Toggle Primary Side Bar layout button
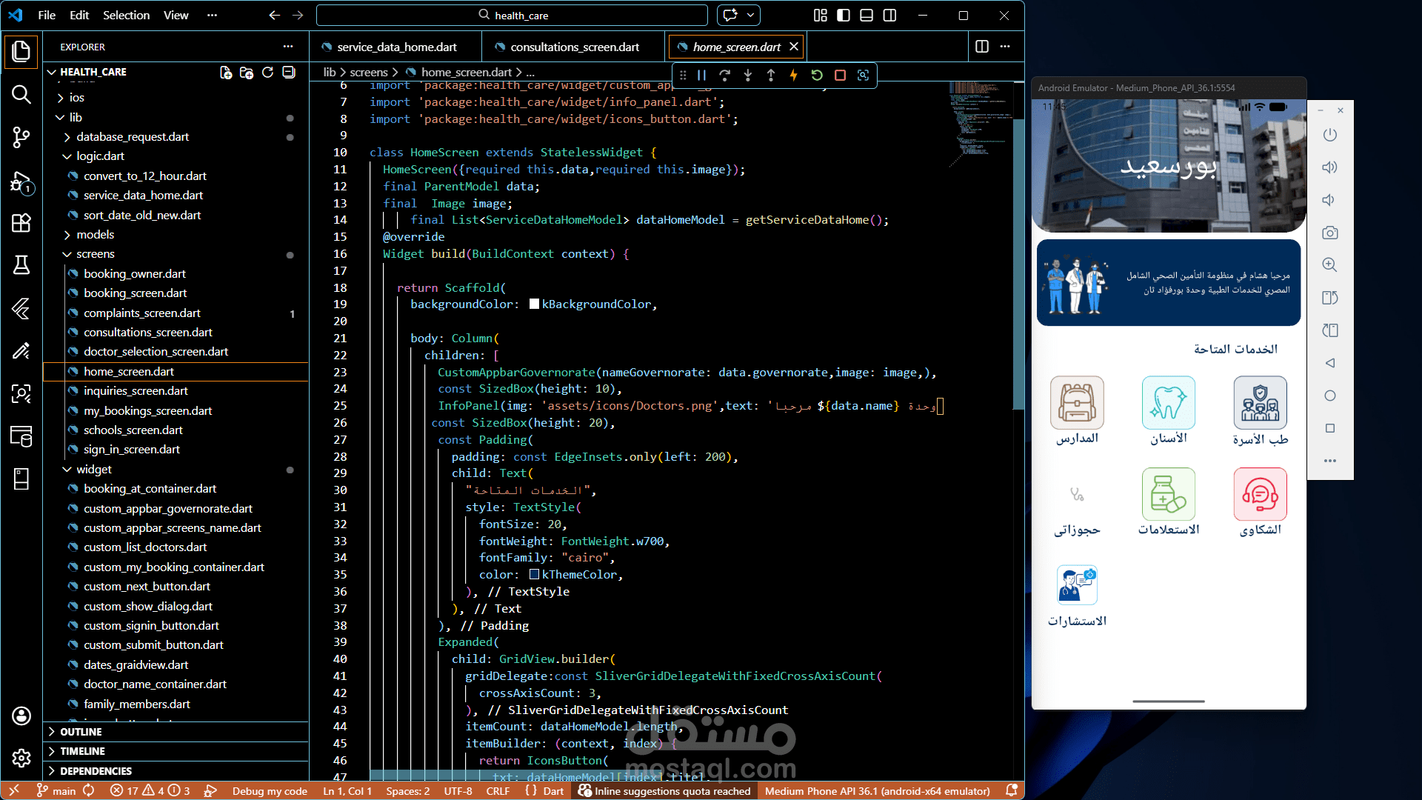 pos(843,16)
